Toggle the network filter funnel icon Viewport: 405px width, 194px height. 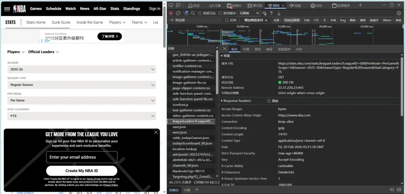tap(186, 13)
